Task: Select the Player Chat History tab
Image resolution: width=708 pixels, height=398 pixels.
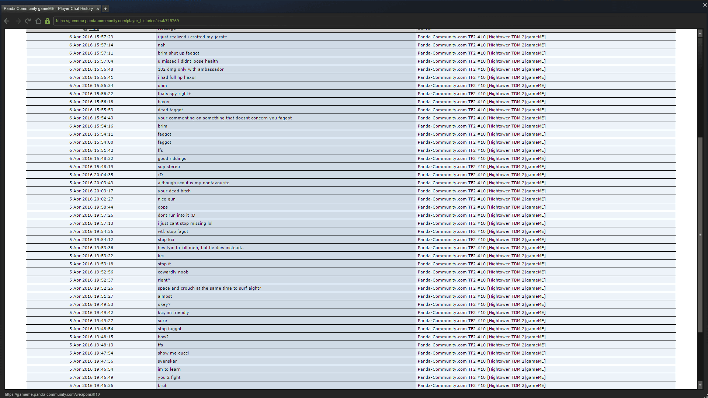Action: coord(48,8)
